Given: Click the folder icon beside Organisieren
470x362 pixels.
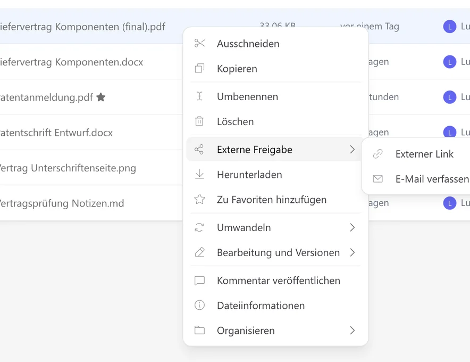Looking at the screenshot, I should pyautogui.click(x=199, y=330).
